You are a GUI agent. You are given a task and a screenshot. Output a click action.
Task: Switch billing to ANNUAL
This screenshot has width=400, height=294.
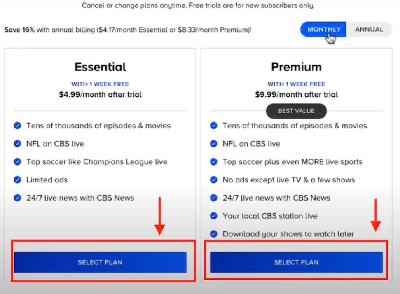click(369, 29)
